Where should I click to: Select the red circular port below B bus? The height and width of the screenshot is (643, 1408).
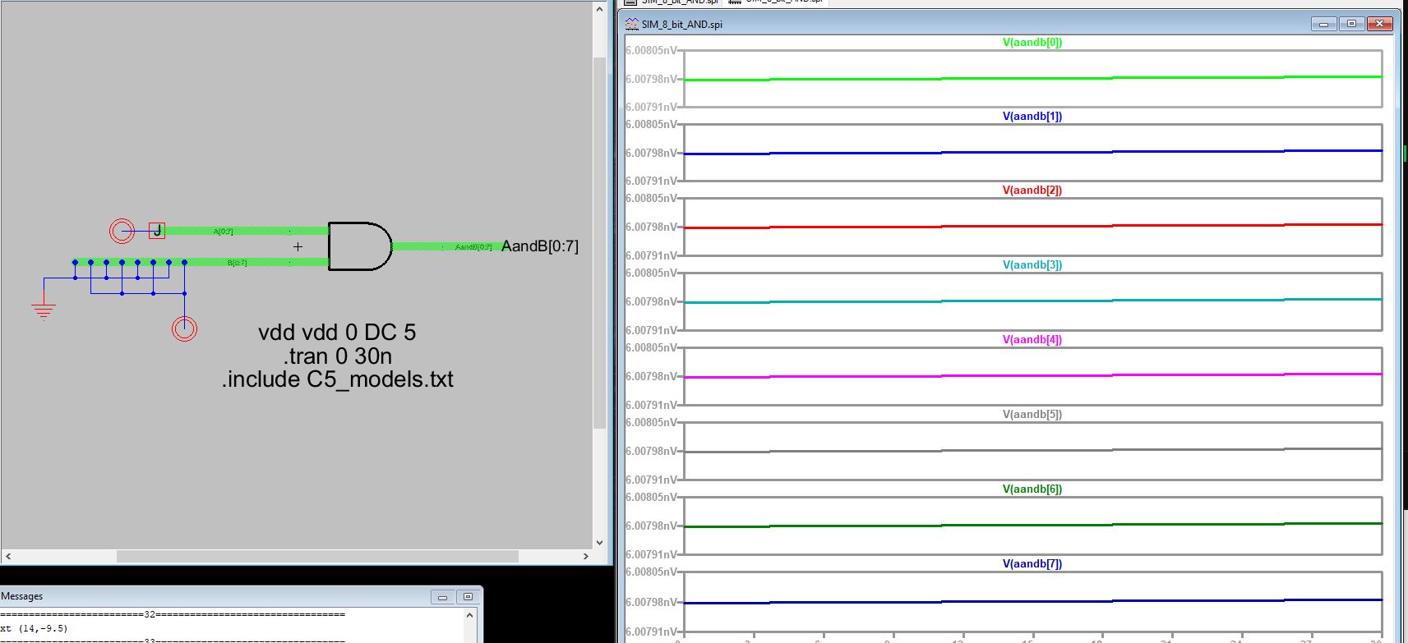184,329
